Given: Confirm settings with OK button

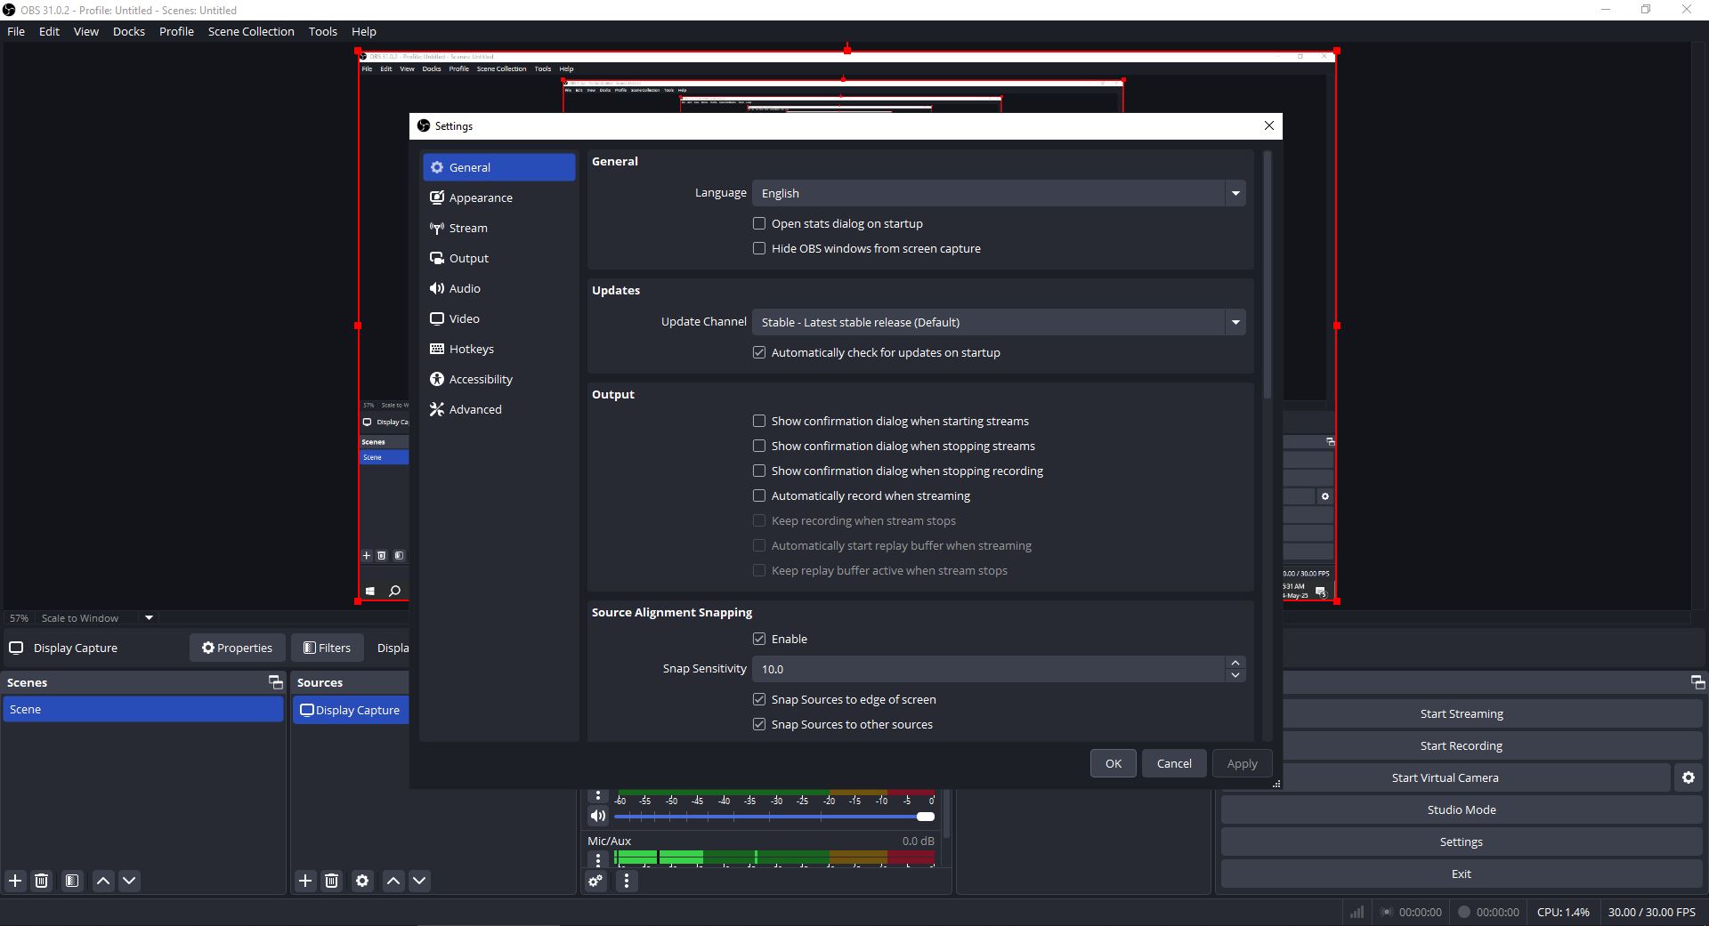Looking at the screenshot, I should tap(1113, 763).
